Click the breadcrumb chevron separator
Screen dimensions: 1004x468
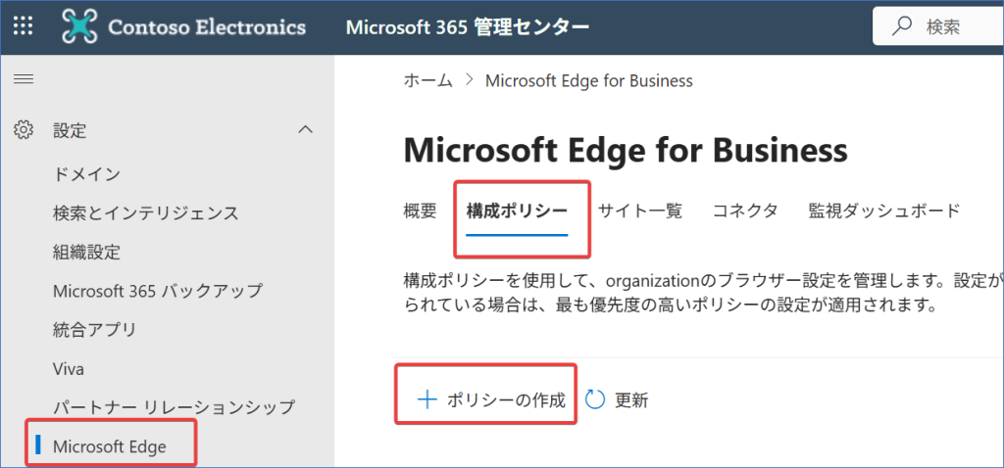pyautogui.click(x=470, y=80)
